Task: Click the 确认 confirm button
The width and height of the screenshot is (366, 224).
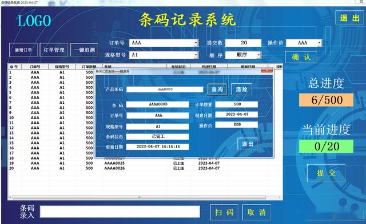Action: [301, 57]
